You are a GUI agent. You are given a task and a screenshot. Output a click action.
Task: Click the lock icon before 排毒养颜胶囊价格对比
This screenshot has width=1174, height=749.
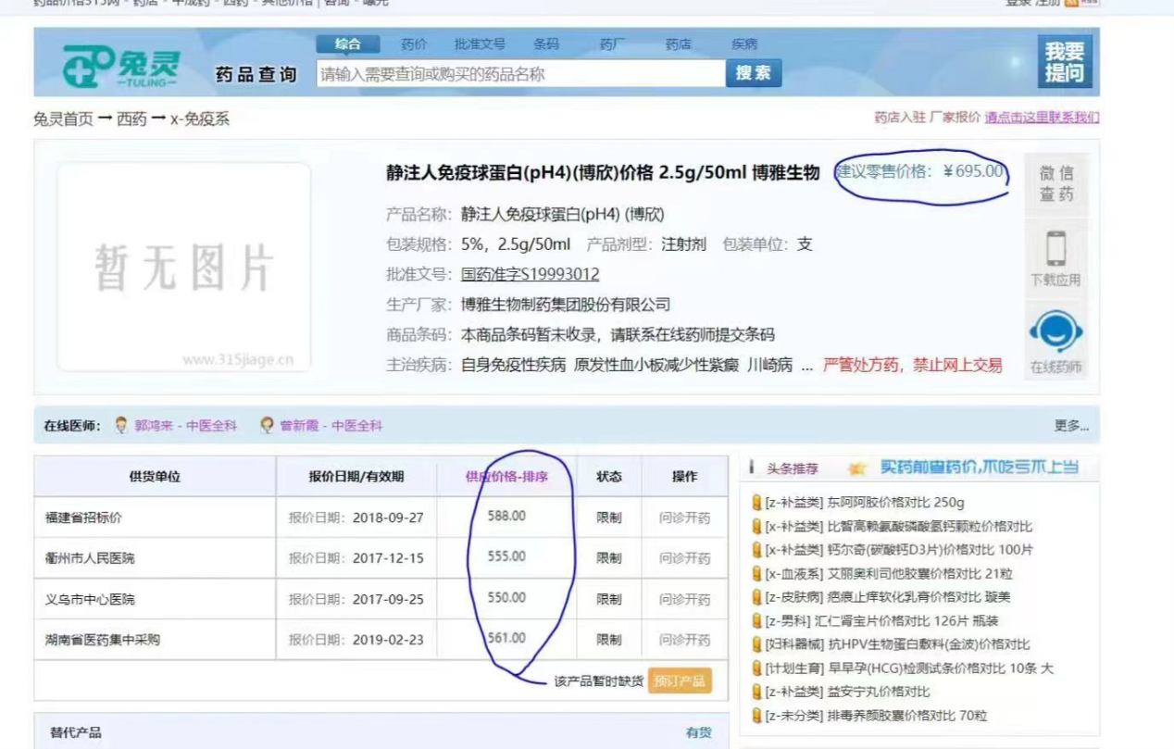(756, 715)
